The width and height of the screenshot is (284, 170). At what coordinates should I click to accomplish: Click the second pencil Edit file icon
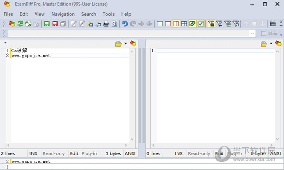81,24
